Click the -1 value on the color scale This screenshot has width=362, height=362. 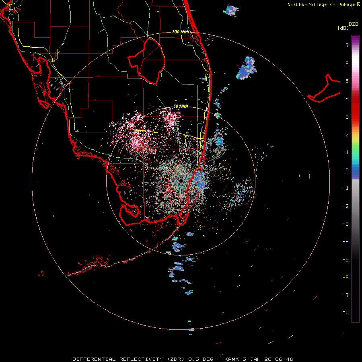[x=346, y=188]
